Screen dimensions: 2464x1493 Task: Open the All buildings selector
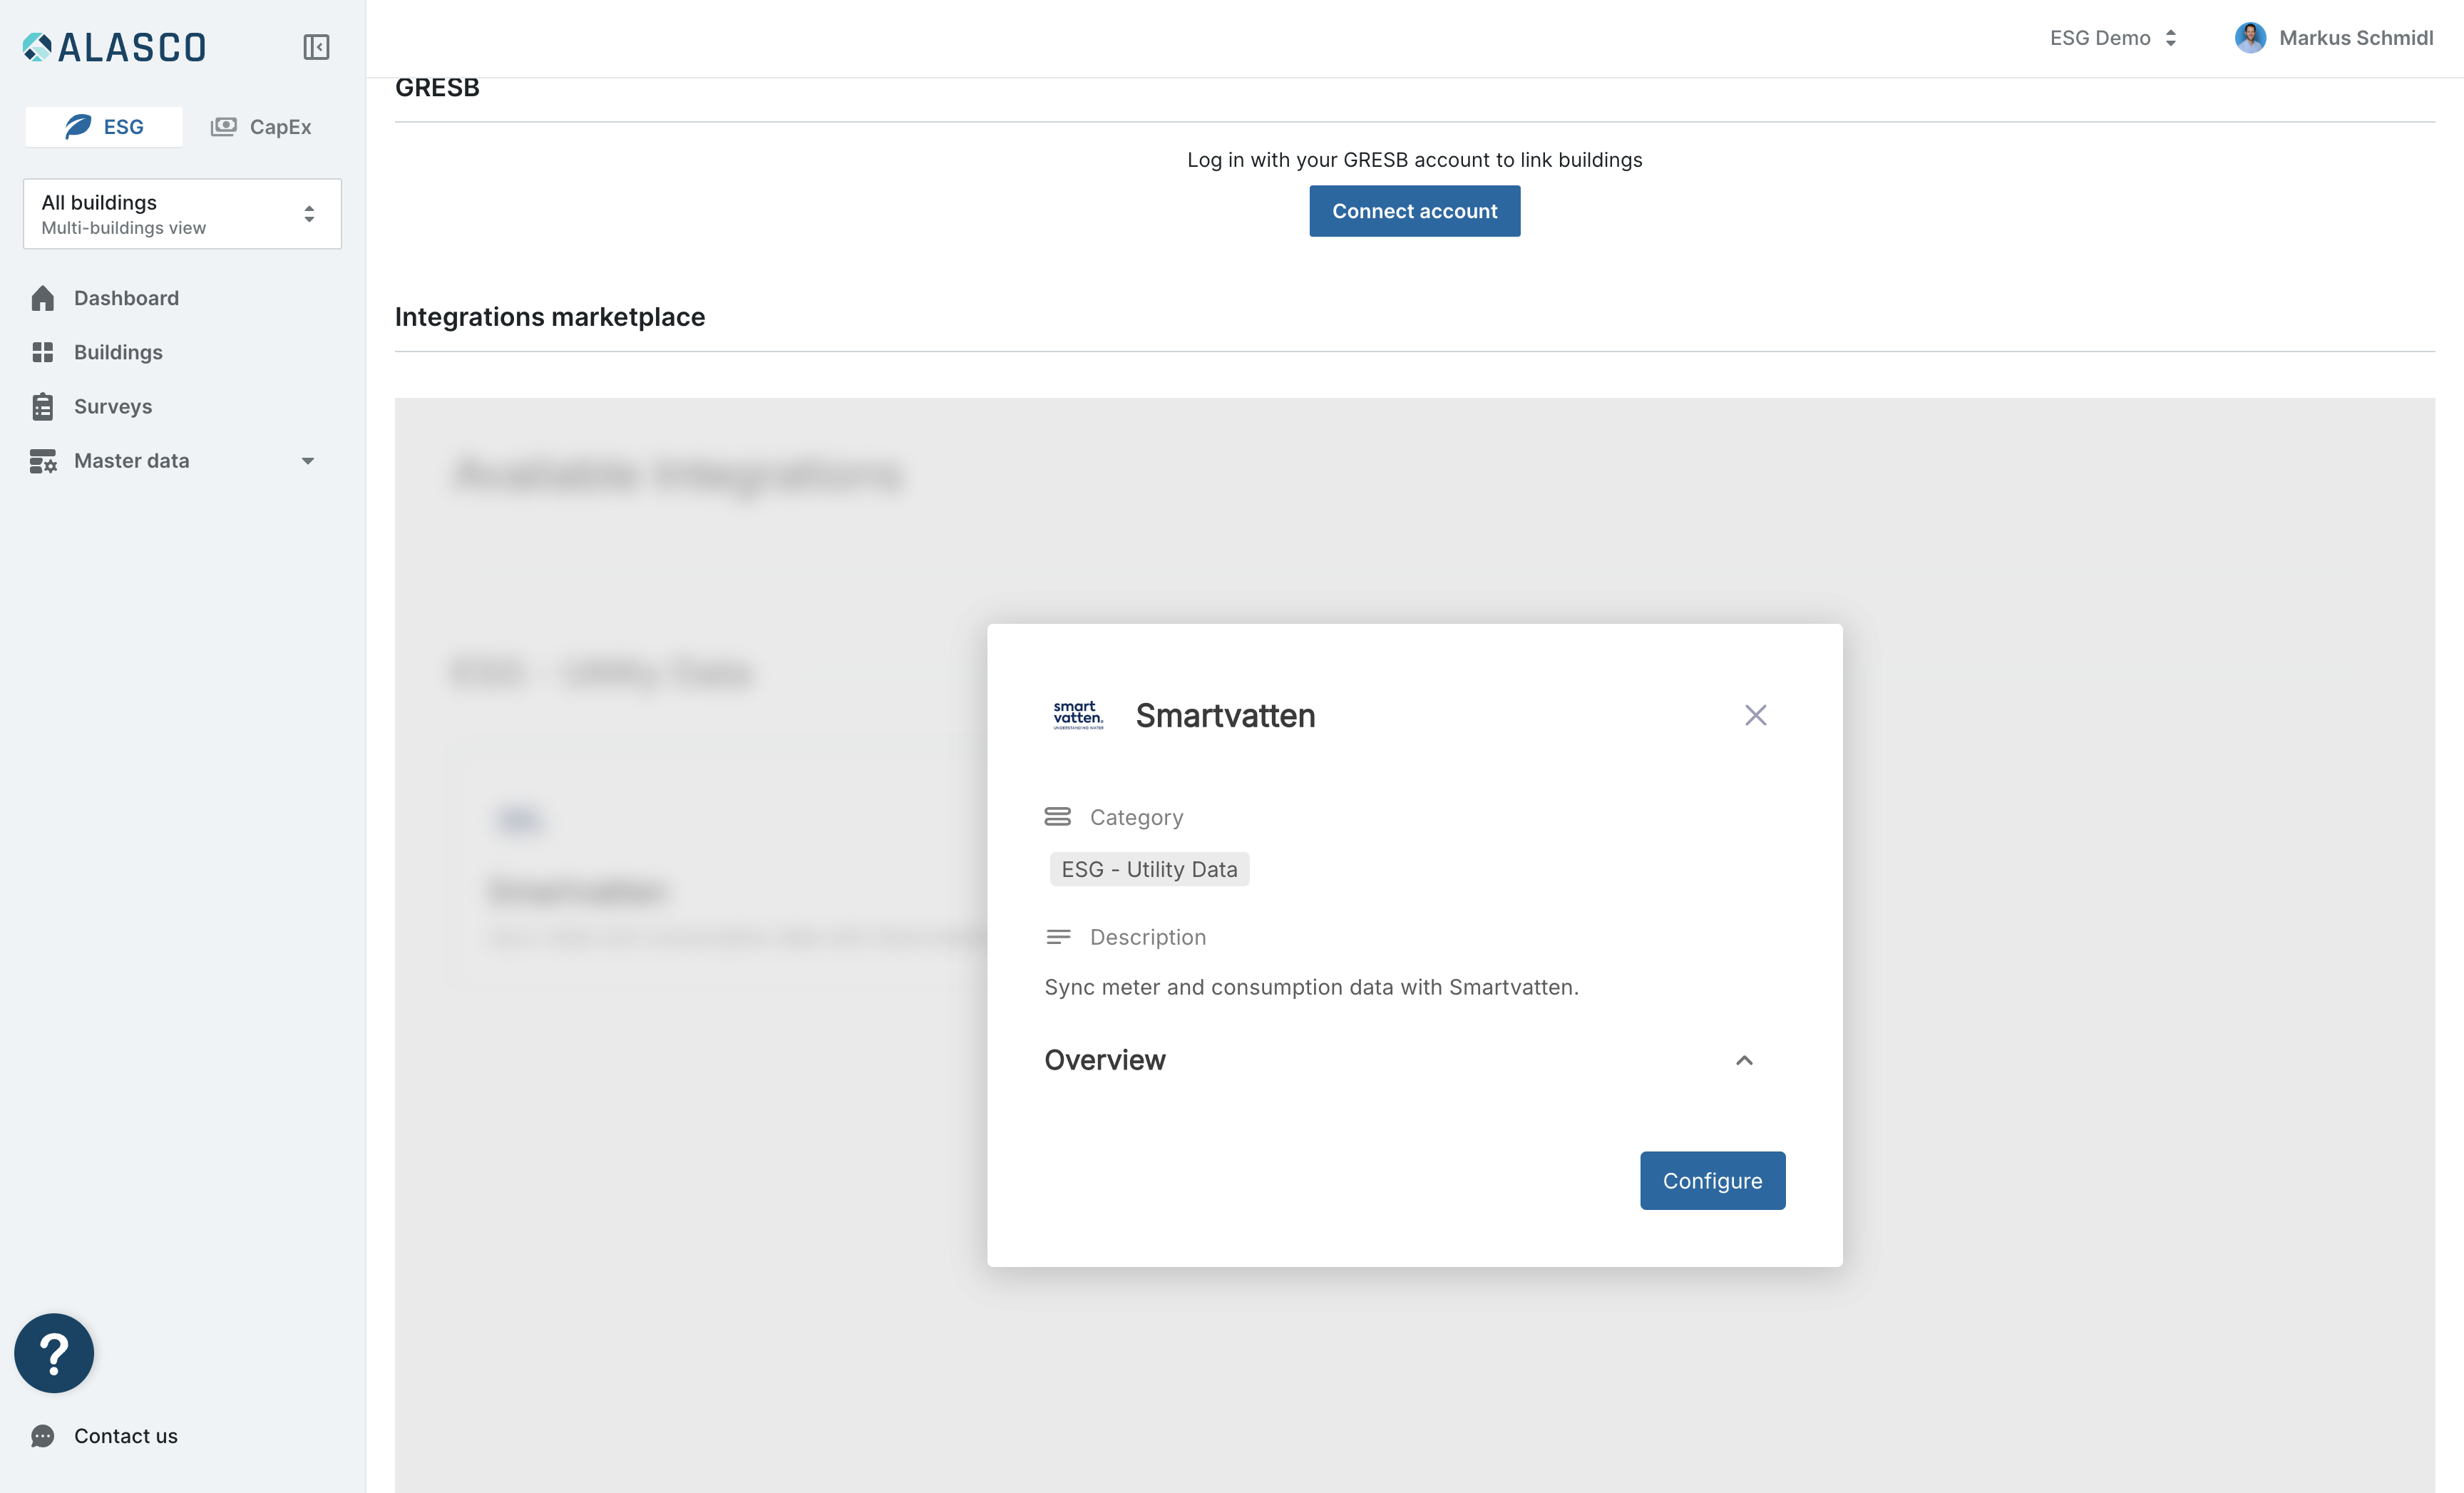(x=182, y=214)
